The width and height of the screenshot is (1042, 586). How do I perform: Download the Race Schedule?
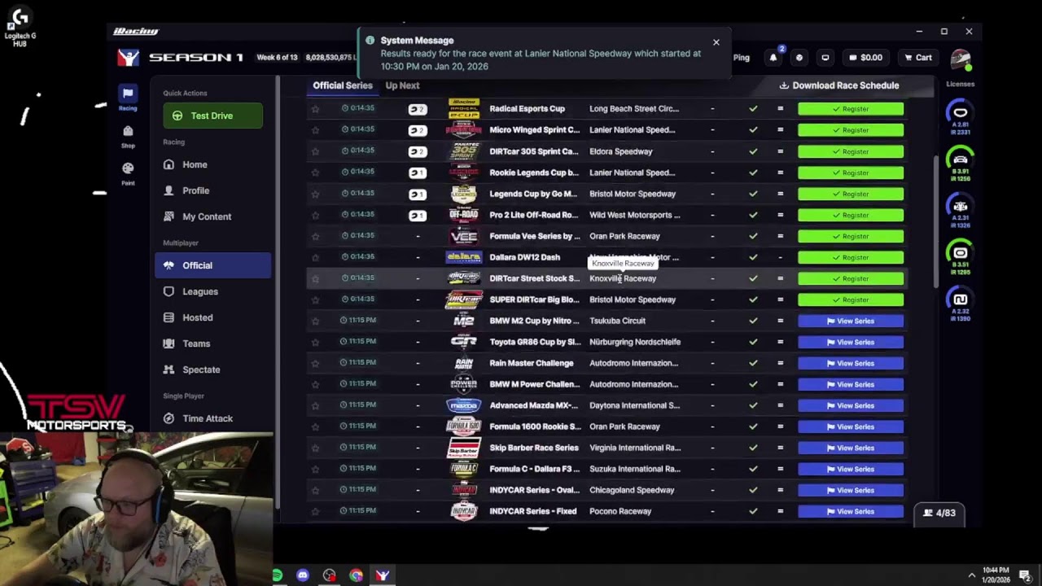[x=839, y=85]
